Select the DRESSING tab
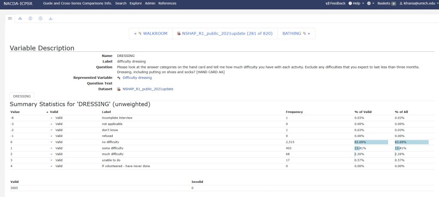439x197 pixels. coord(22,97)
